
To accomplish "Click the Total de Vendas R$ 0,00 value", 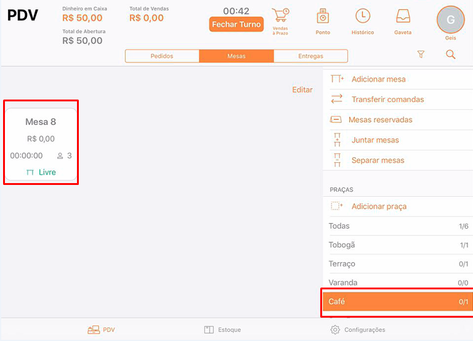I will (147, 18).
